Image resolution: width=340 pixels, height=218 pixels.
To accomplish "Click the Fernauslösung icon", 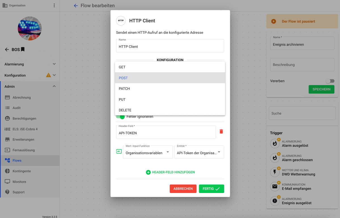I will 7,150.
